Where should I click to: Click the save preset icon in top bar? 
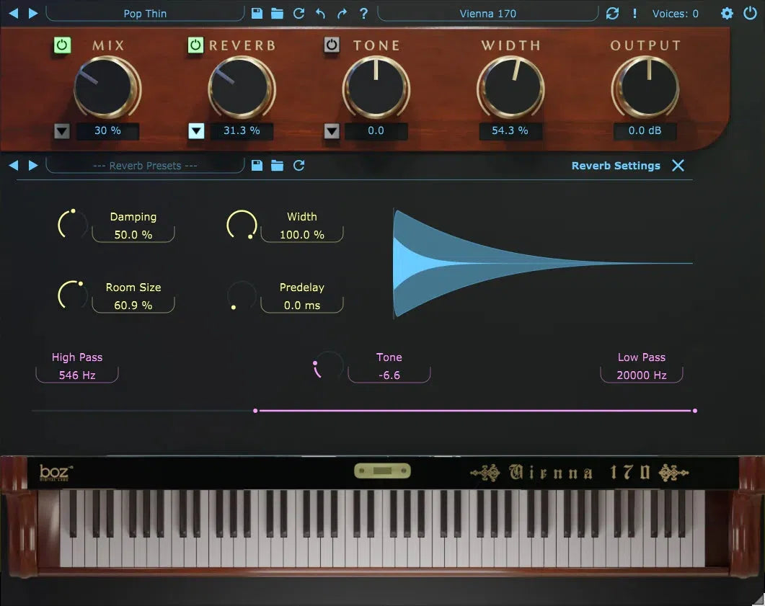pyautogui.click(x=257, y=13)
